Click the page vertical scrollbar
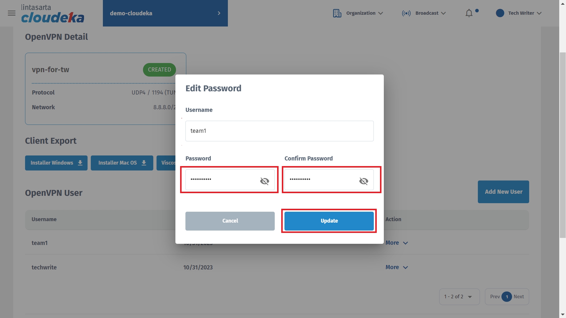The width and height of the screenshot is (566, 318). click(x=562, y=145)
